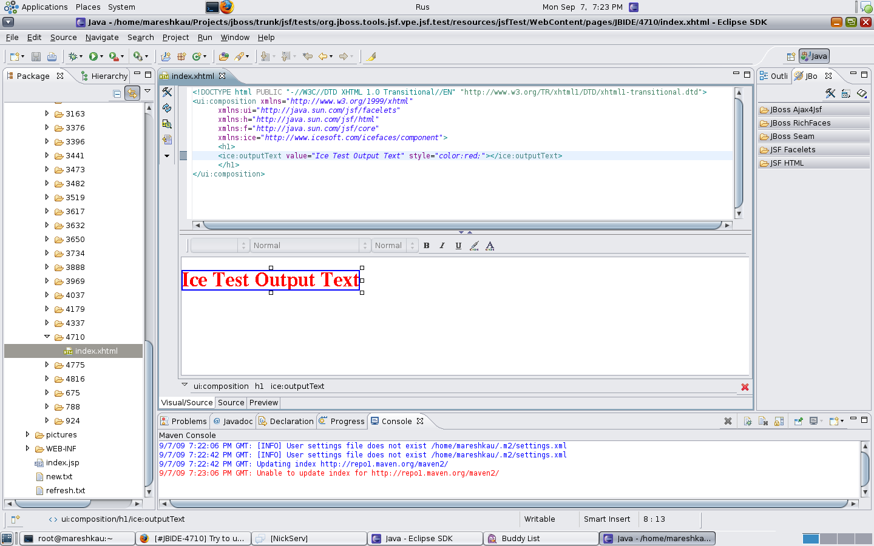874x546 pixels.
Task: Switch to the Preview tab
Action: coord(263,403)
